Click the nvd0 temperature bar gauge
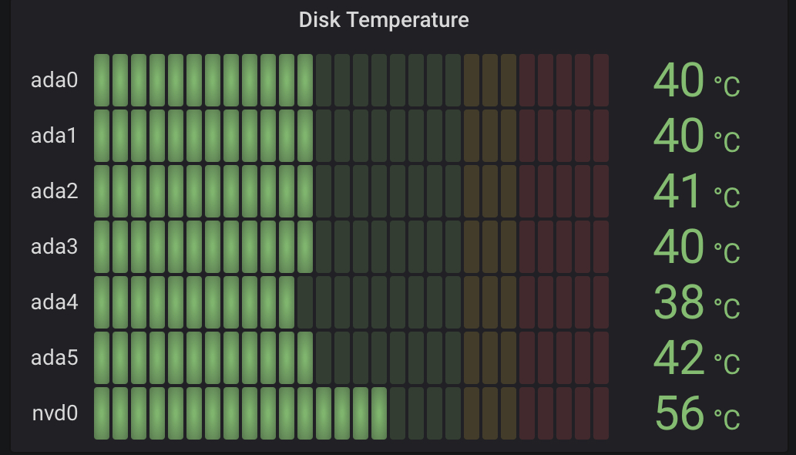The width and height of the screenshot is (796, 455). [x=351, y=413]
